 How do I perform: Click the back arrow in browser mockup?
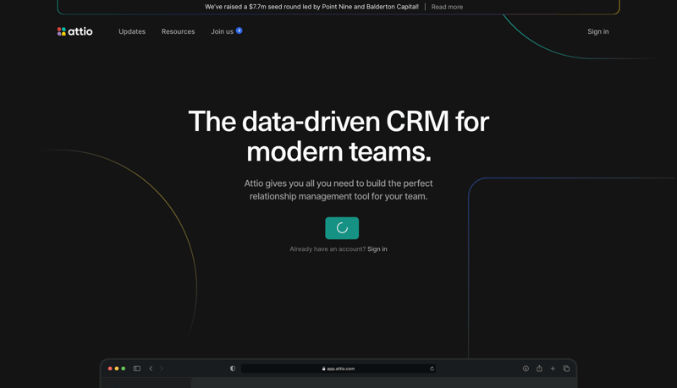point(151,369)
